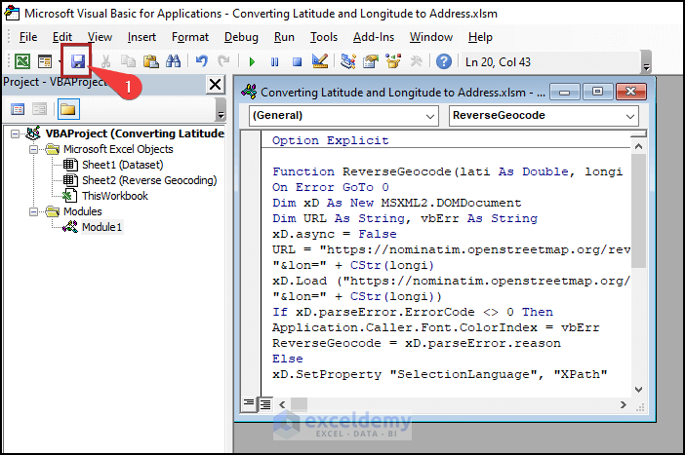685x455 pixels.
Task: Click the Cut scissors icon
Action: point(105,61)
